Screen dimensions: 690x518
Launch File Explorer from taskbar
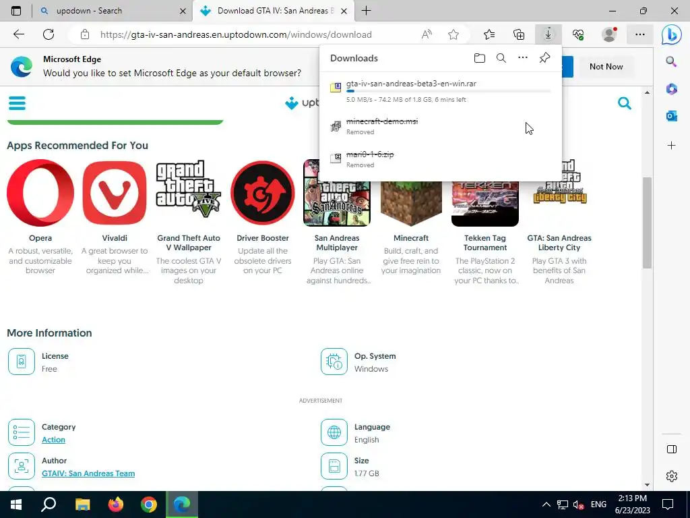82,505
